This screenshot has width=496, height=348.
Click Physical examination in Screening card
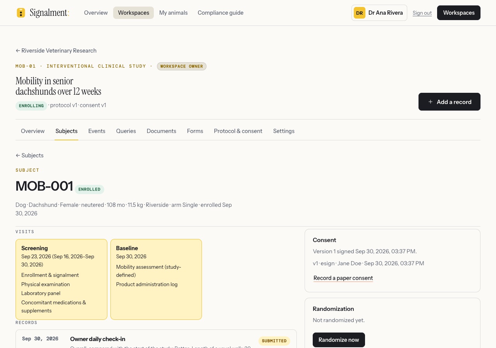pos(45,284)
